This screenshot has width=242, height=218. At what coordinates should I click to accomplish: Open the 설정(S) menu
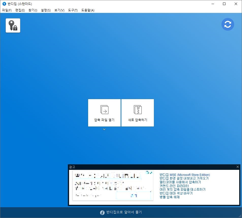46,10
